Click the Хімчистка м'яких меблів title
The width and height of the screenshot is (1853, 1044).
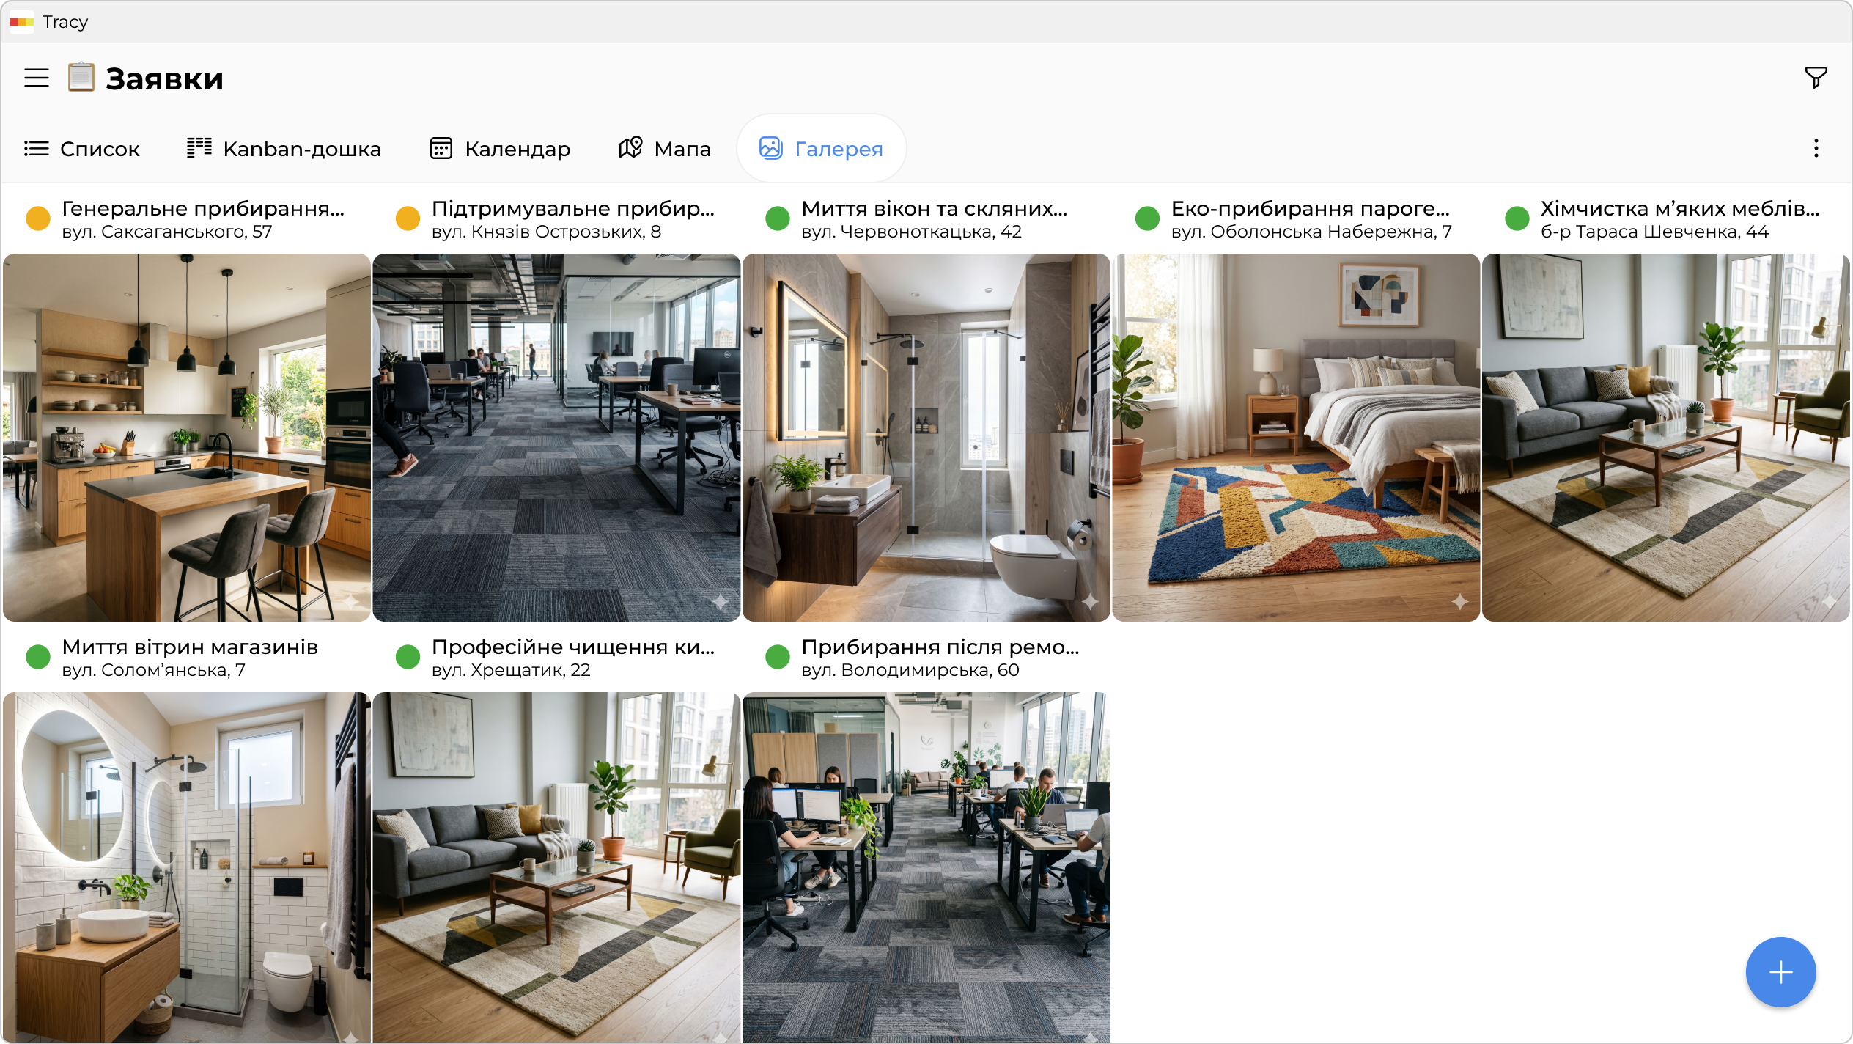pyautogui.click(x=1679, y=208)
